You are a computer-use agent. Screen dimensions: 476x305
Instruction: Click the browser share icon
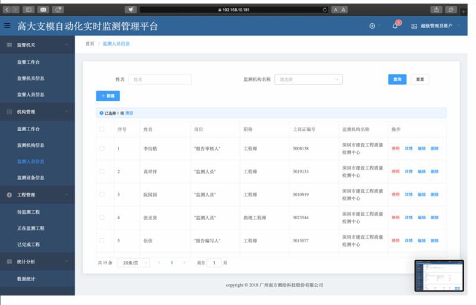pos(436,10)
